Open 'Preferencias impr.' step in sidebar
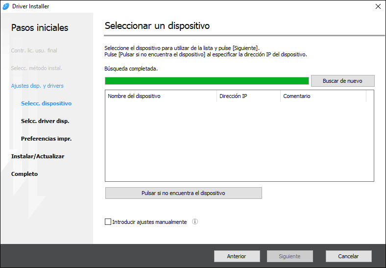Image resolution: width=386 pixels, height=268 pixels. click(x=46, y=139)
